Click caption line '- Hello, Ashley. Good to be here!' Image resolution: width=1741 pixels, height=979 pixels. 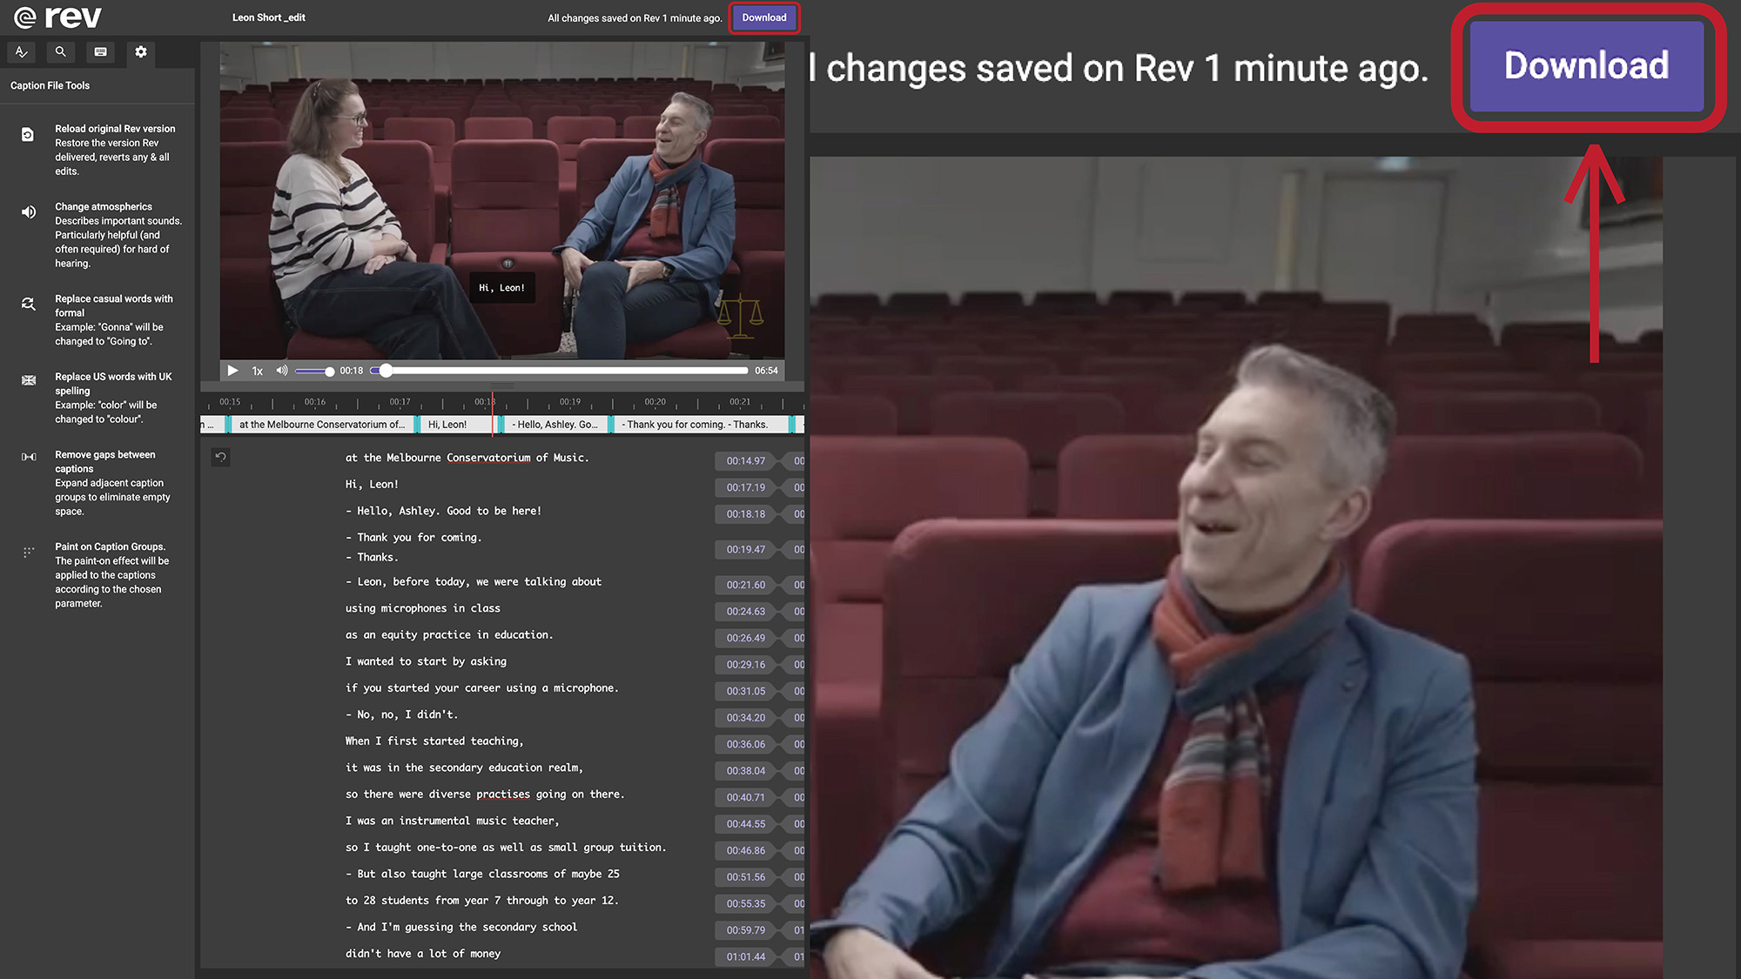click(443, 511)
